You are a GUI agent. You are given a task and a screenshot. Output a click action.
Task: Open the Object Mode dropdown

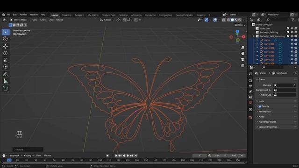point(20,20)
